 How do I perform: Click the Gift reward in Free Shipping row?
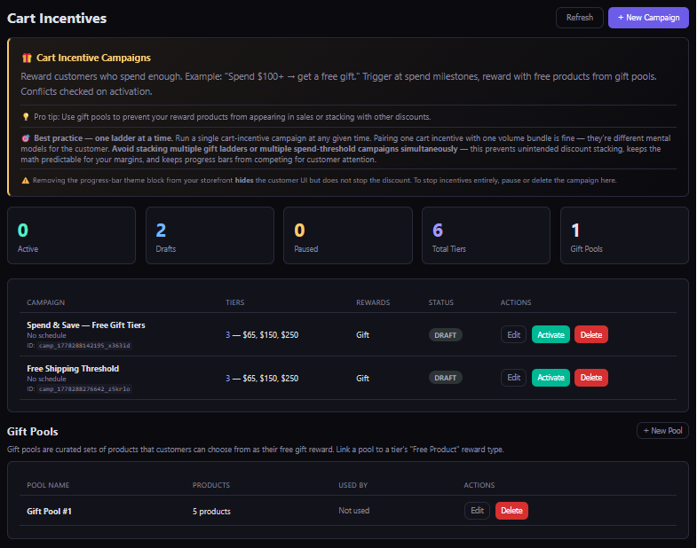[363, 379]
